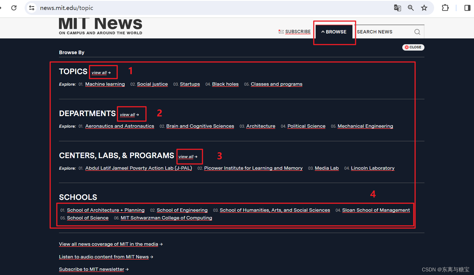Click the Subscribe envelope icon
Image resolution: width=474 pixels, height=275 pixels.
click(281, 32)
